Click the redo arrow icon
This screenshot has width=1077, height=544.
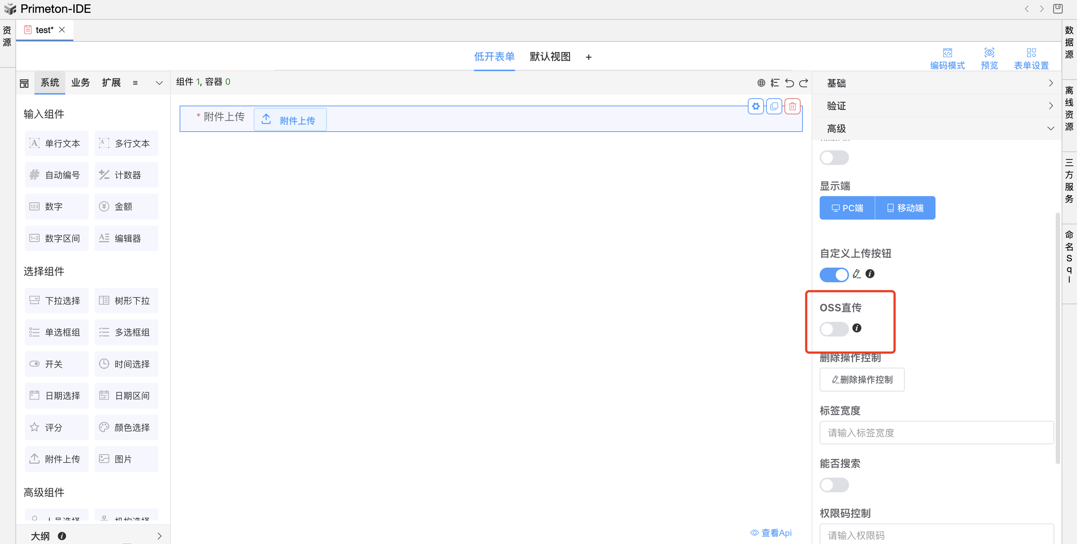point(804,83)
